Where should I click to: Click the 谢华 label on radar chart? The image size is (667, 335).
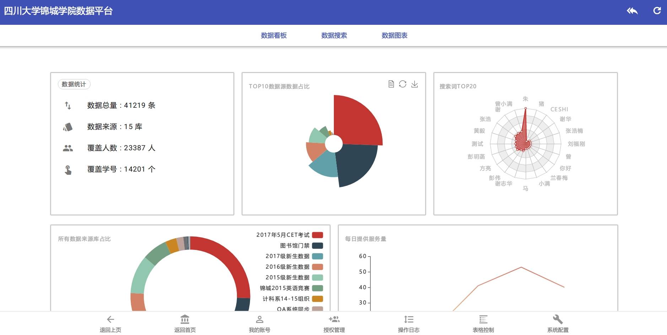point(565,119)
